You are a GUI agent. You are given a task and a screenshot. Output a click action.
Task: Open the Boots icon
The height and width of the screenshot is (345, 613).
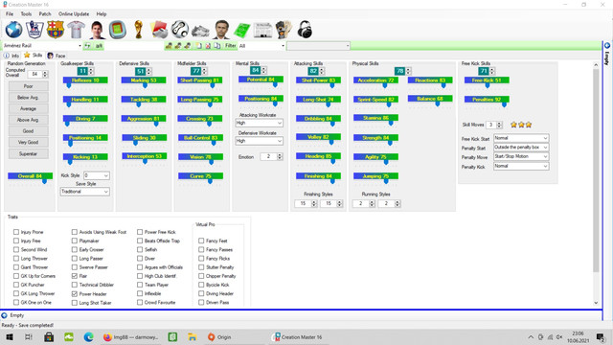coord(200,31)
